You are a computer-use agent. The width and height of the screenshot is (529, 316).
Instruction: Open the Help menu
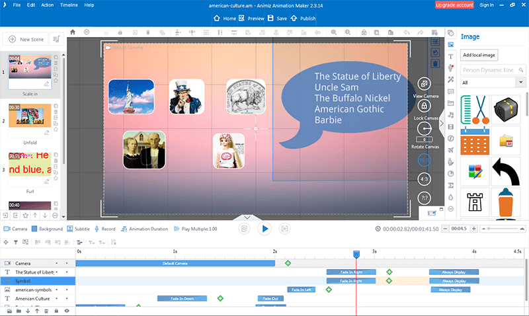coord(89,5)
